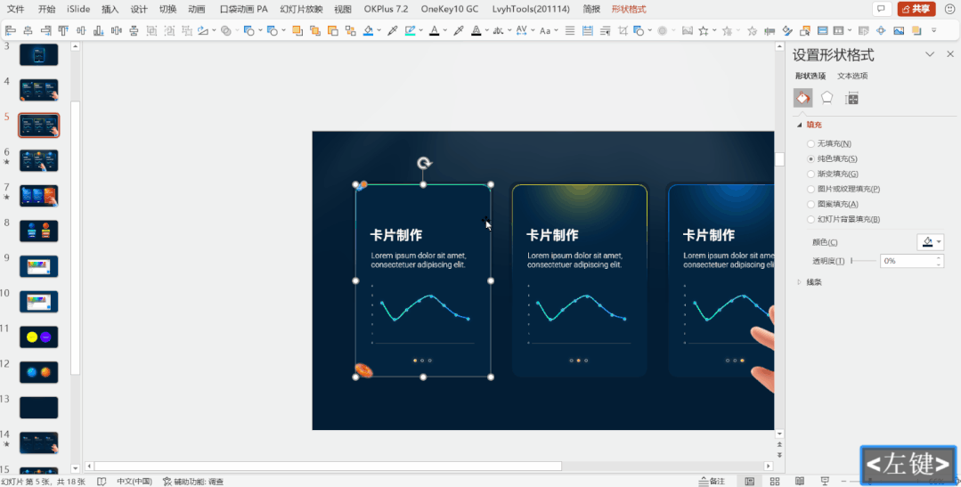Viewport: 961px width, 487px height.
Task: Click the align left icon in toolbar
Action: 11,30
